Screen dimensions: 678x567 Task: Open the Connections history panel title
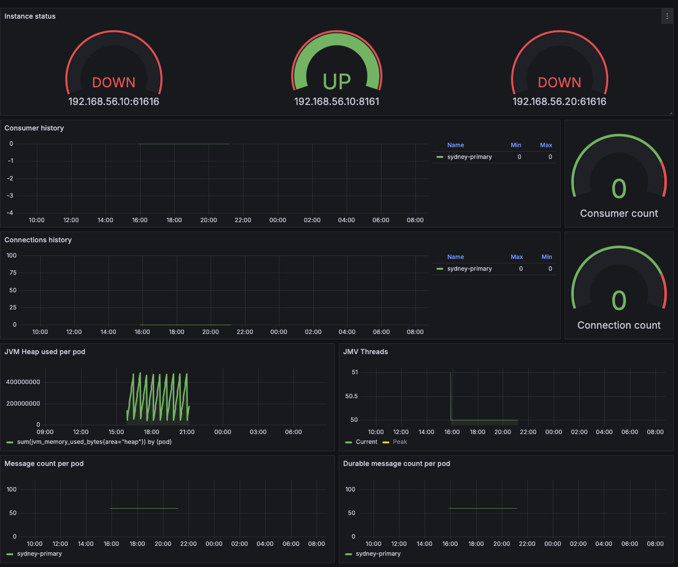[38, 240]
